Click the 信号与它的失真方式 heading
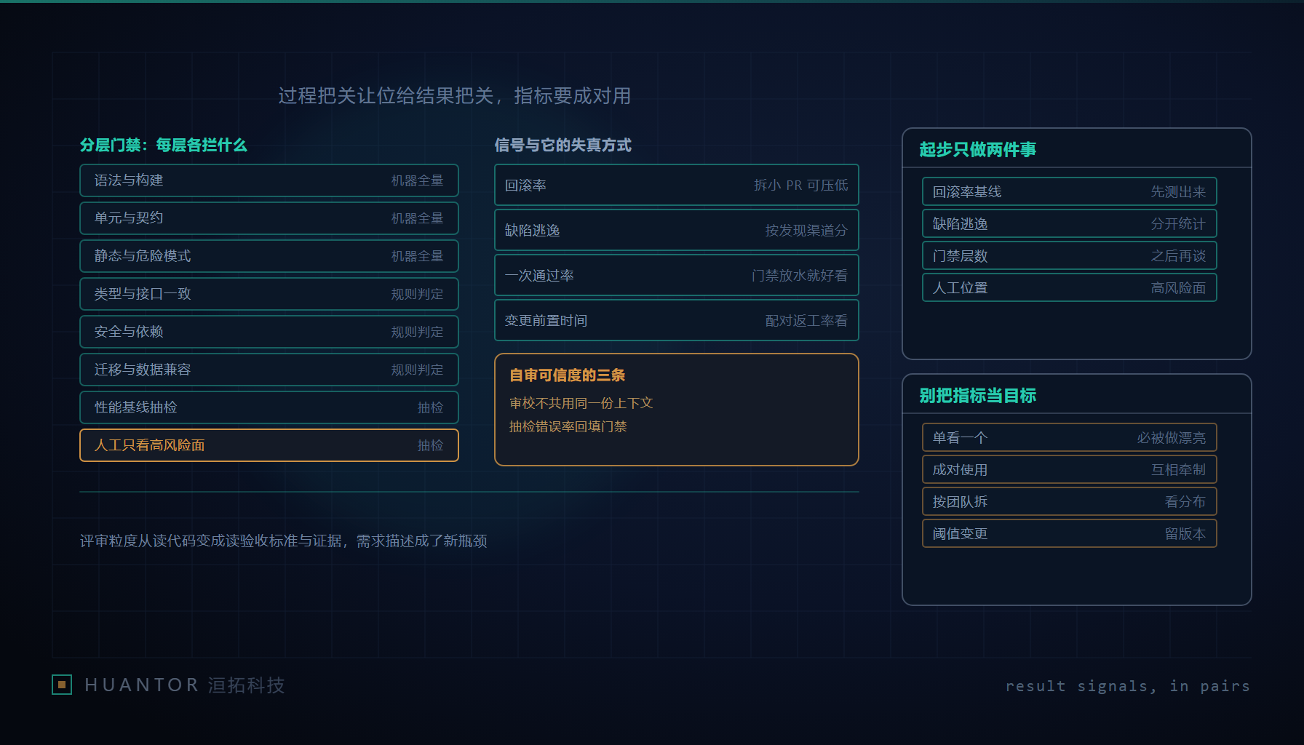The image size is (1304, 745). [x=563, y=145]
